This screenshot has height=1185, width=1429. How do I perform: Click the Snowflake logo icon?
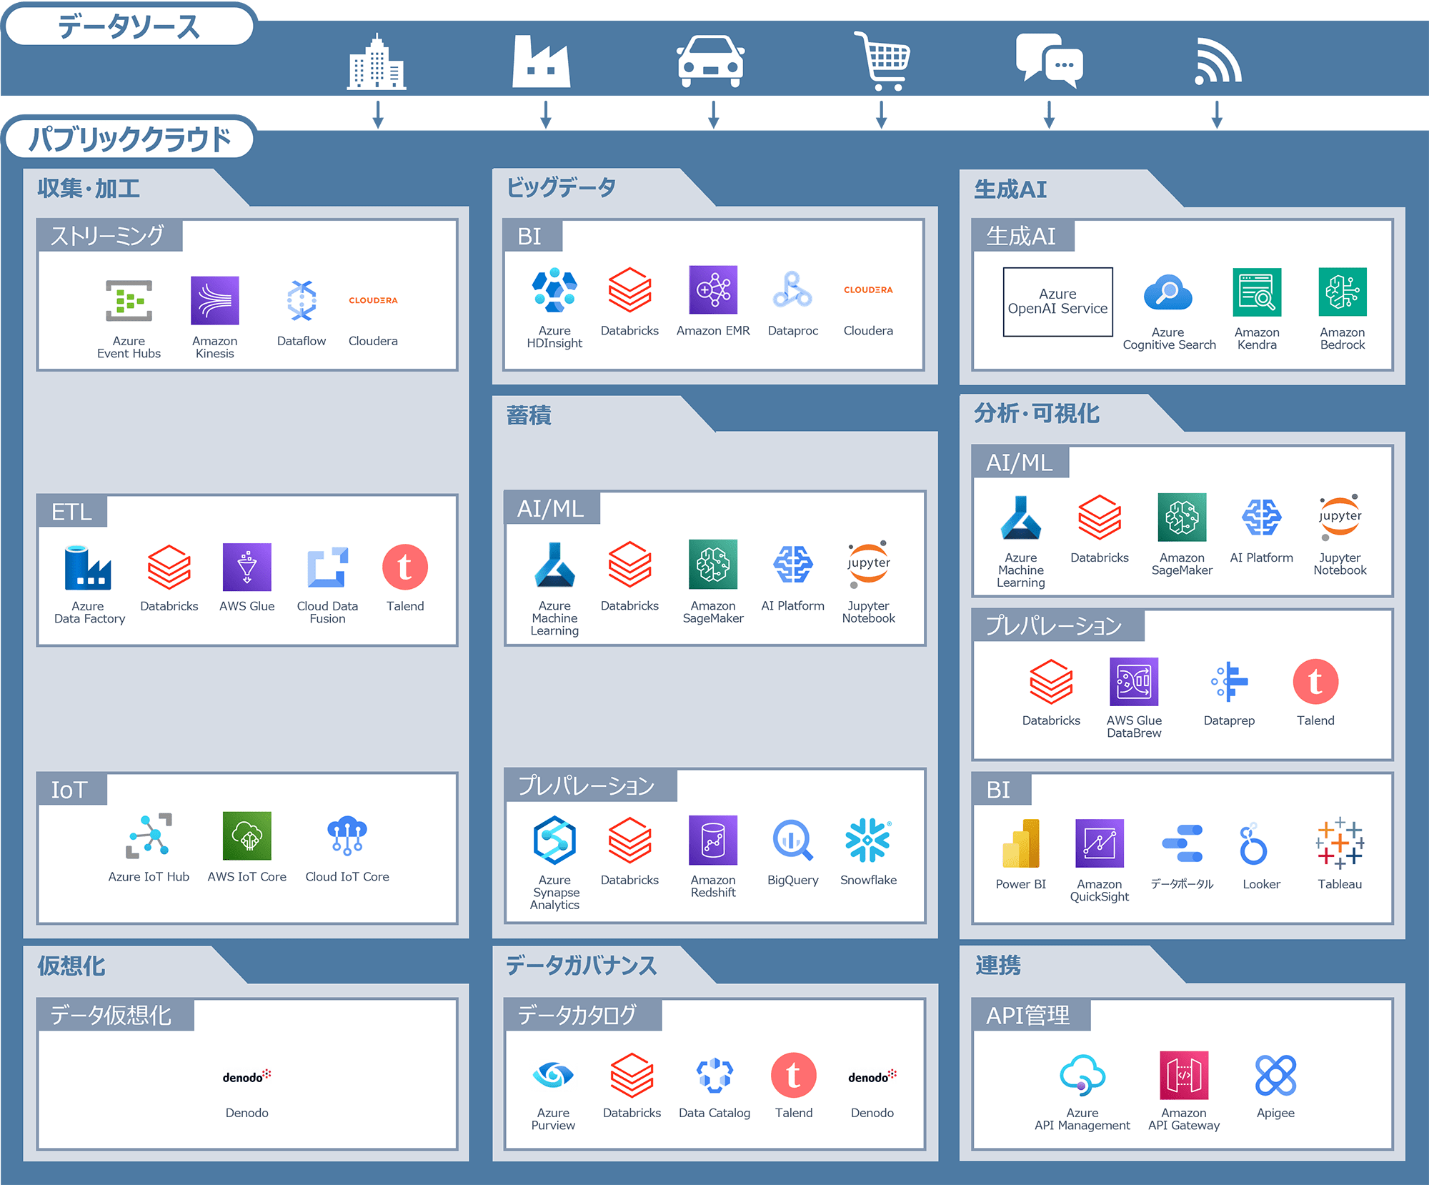click(x=867, y=841)
